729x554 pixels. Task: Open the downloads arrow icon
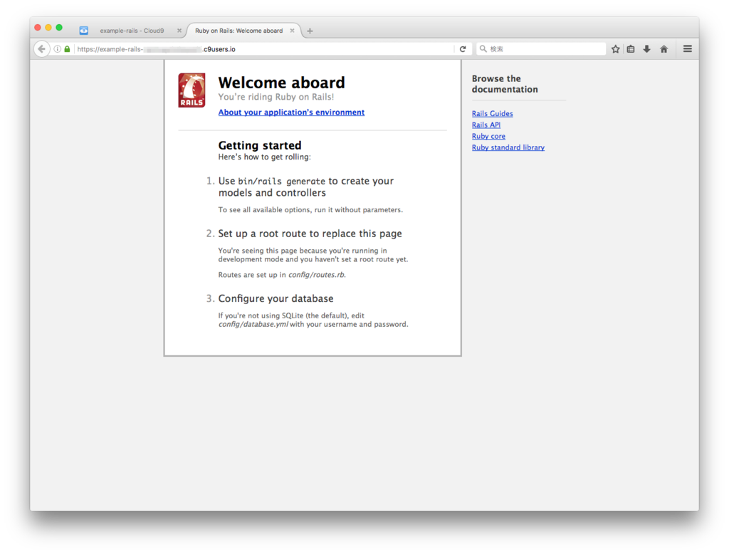click(646, 49)
